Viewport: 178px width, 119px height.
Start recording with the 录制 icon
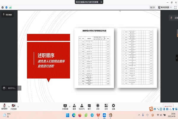[98, 106]
